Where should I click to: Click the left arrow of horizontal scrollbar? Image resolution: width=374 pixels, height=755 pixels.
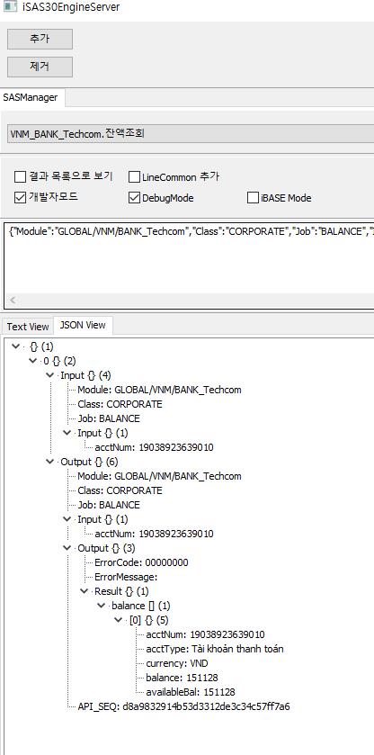[x=13, y=301]
